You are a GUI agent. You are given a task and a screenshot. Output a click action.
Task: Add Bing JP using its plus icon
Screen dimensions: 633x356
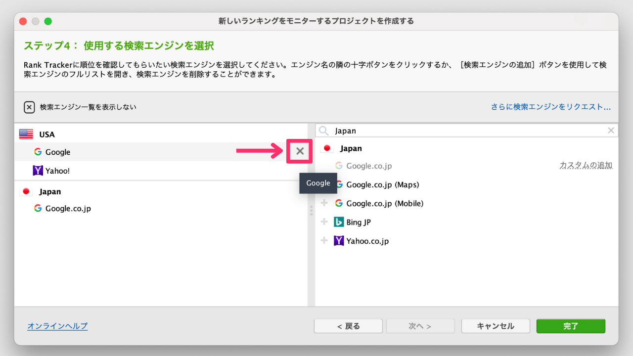tap(324, 222)
